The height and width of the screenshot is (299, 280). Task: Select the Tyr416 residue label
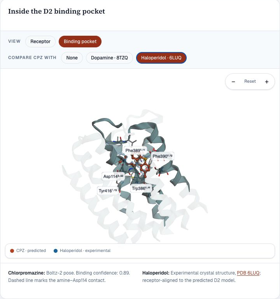108,191
